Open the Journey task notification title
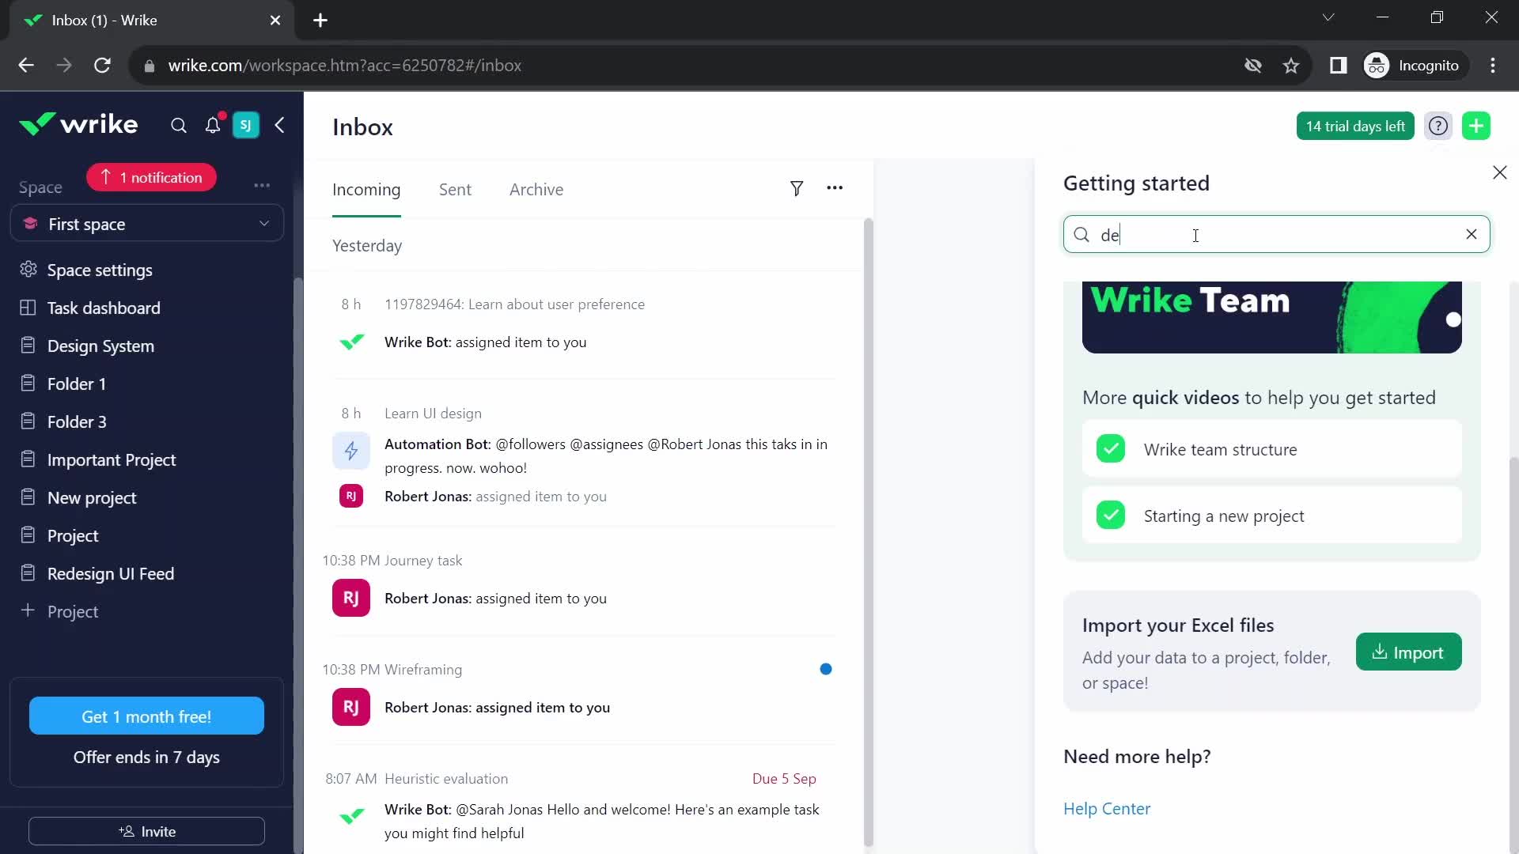Screen dimensions: 1519x854 tap(423, 560)
